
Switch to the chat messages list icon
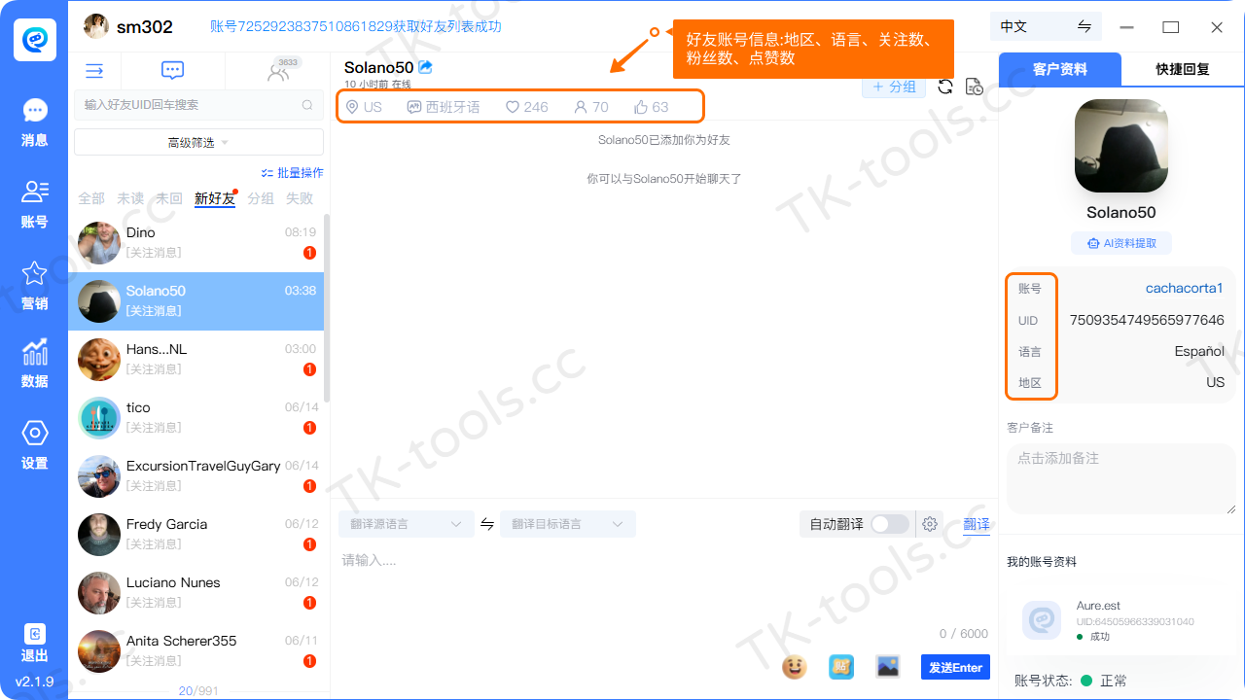[x=172, y=70]
